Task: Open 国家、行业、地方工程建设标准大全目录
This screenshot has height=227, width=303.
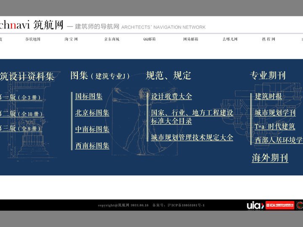Action: tap(192, 117)
